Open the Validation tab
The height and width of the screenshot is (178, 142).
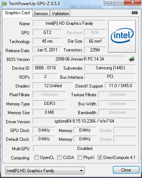point(60,13)
